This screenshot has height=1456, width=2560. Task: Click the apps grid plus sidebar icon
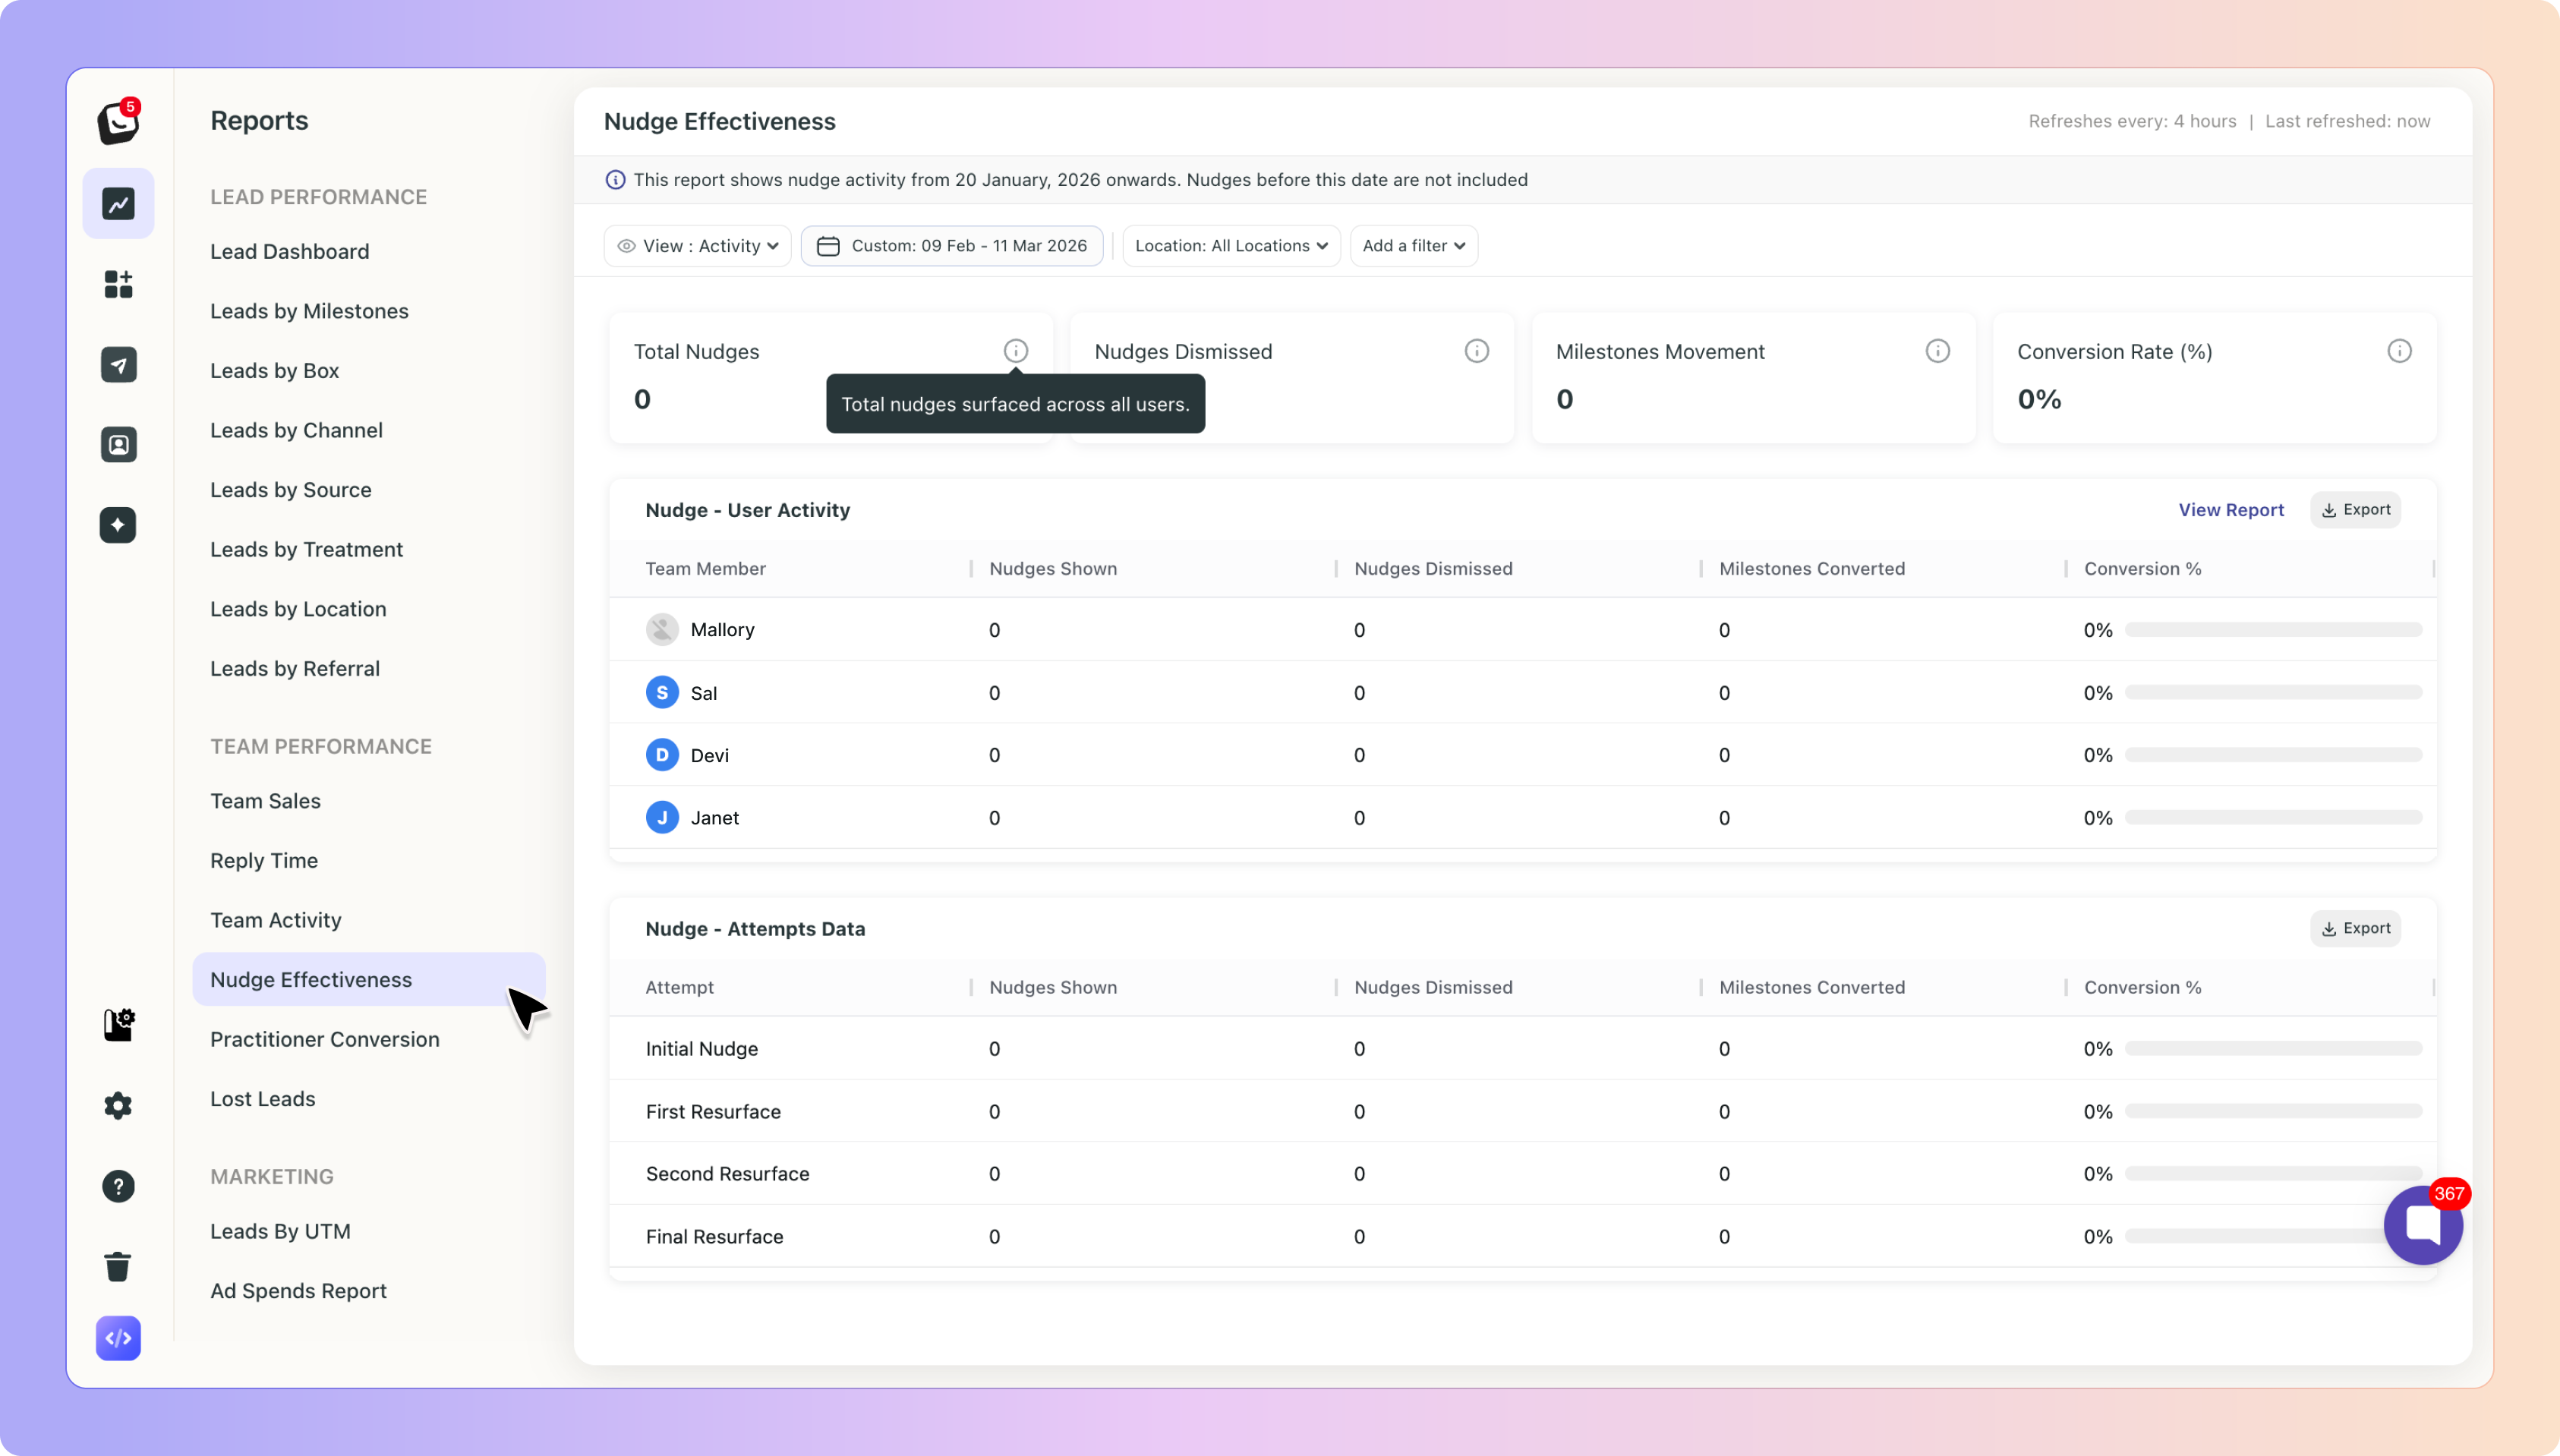[x=118, y=284]
